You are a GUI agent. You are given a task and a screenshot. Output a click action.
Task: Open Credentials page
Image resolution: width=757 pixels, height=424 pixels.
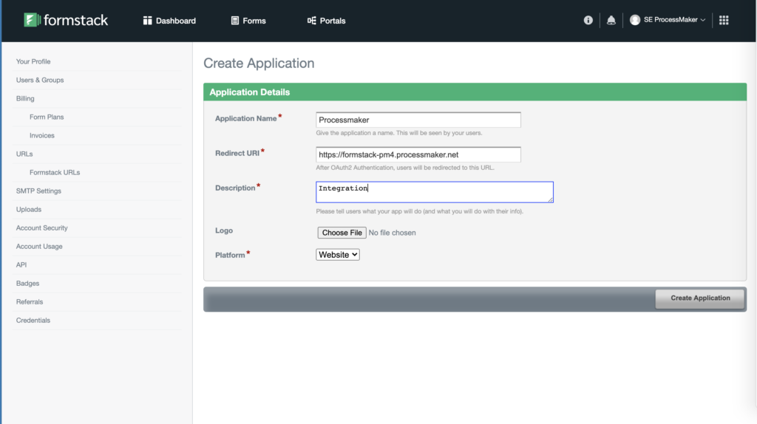click(x=33, y=321)
